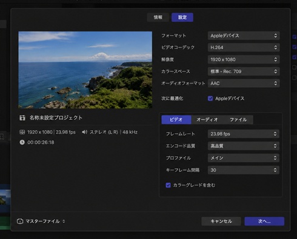Click the 次へ... button
The image size is (297, 239).
click(x=264, y=221)
